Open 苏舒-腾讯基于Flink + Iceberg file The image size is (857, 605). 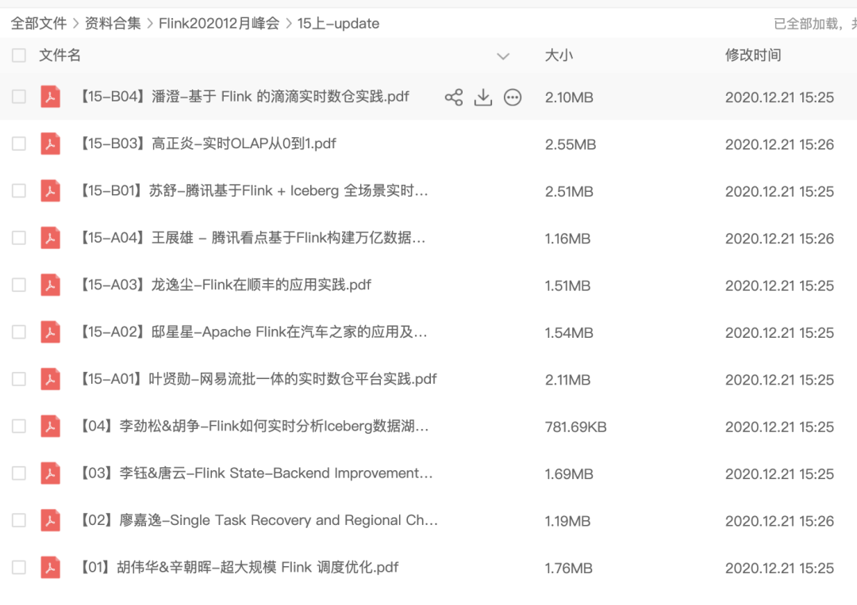(x=254, y=190)
